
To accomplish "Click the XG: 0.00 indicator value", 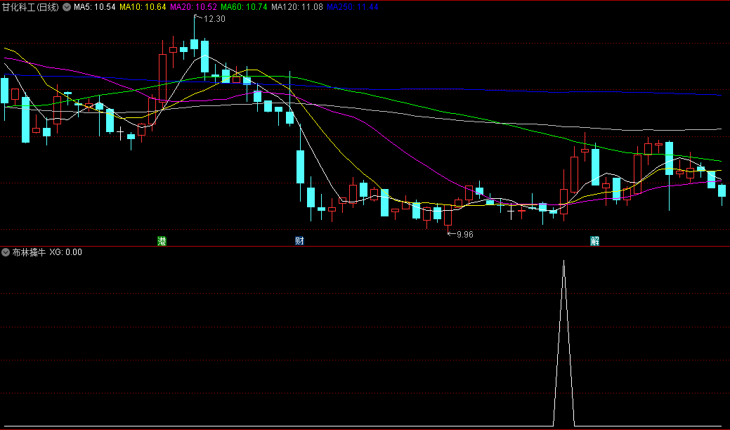I will tap(65, 252).
